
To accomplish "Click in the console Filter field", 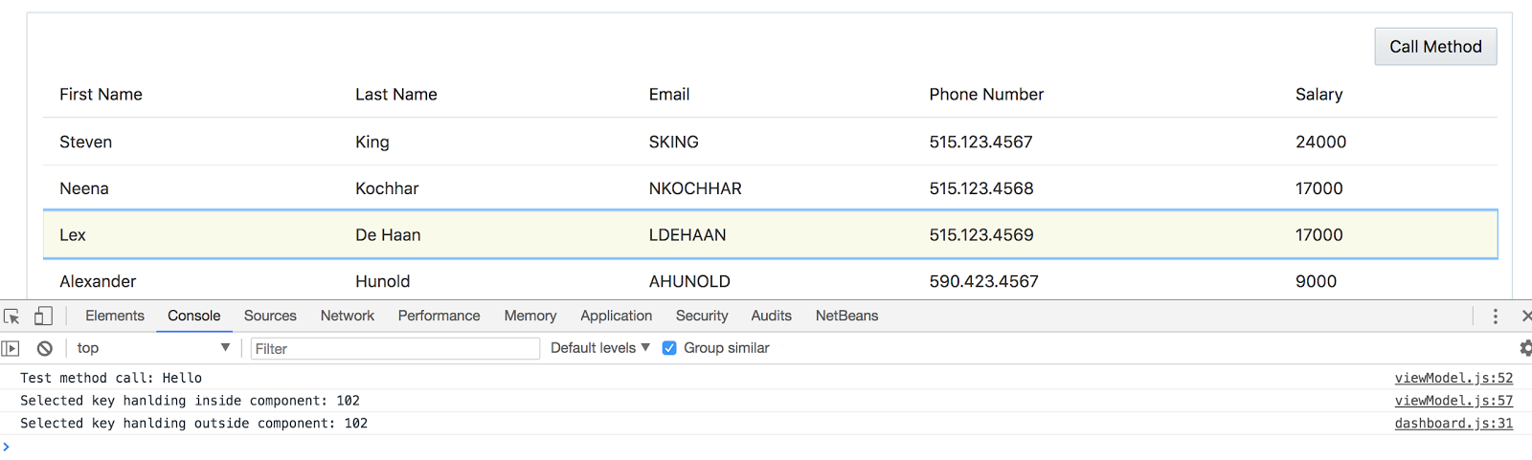I will [x=394, y=349].
